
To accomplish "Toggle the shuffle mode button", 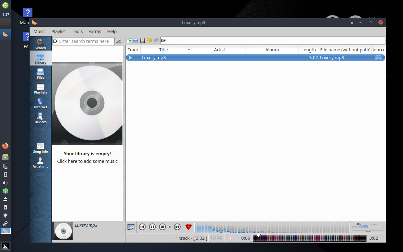I will coord(219,238).
